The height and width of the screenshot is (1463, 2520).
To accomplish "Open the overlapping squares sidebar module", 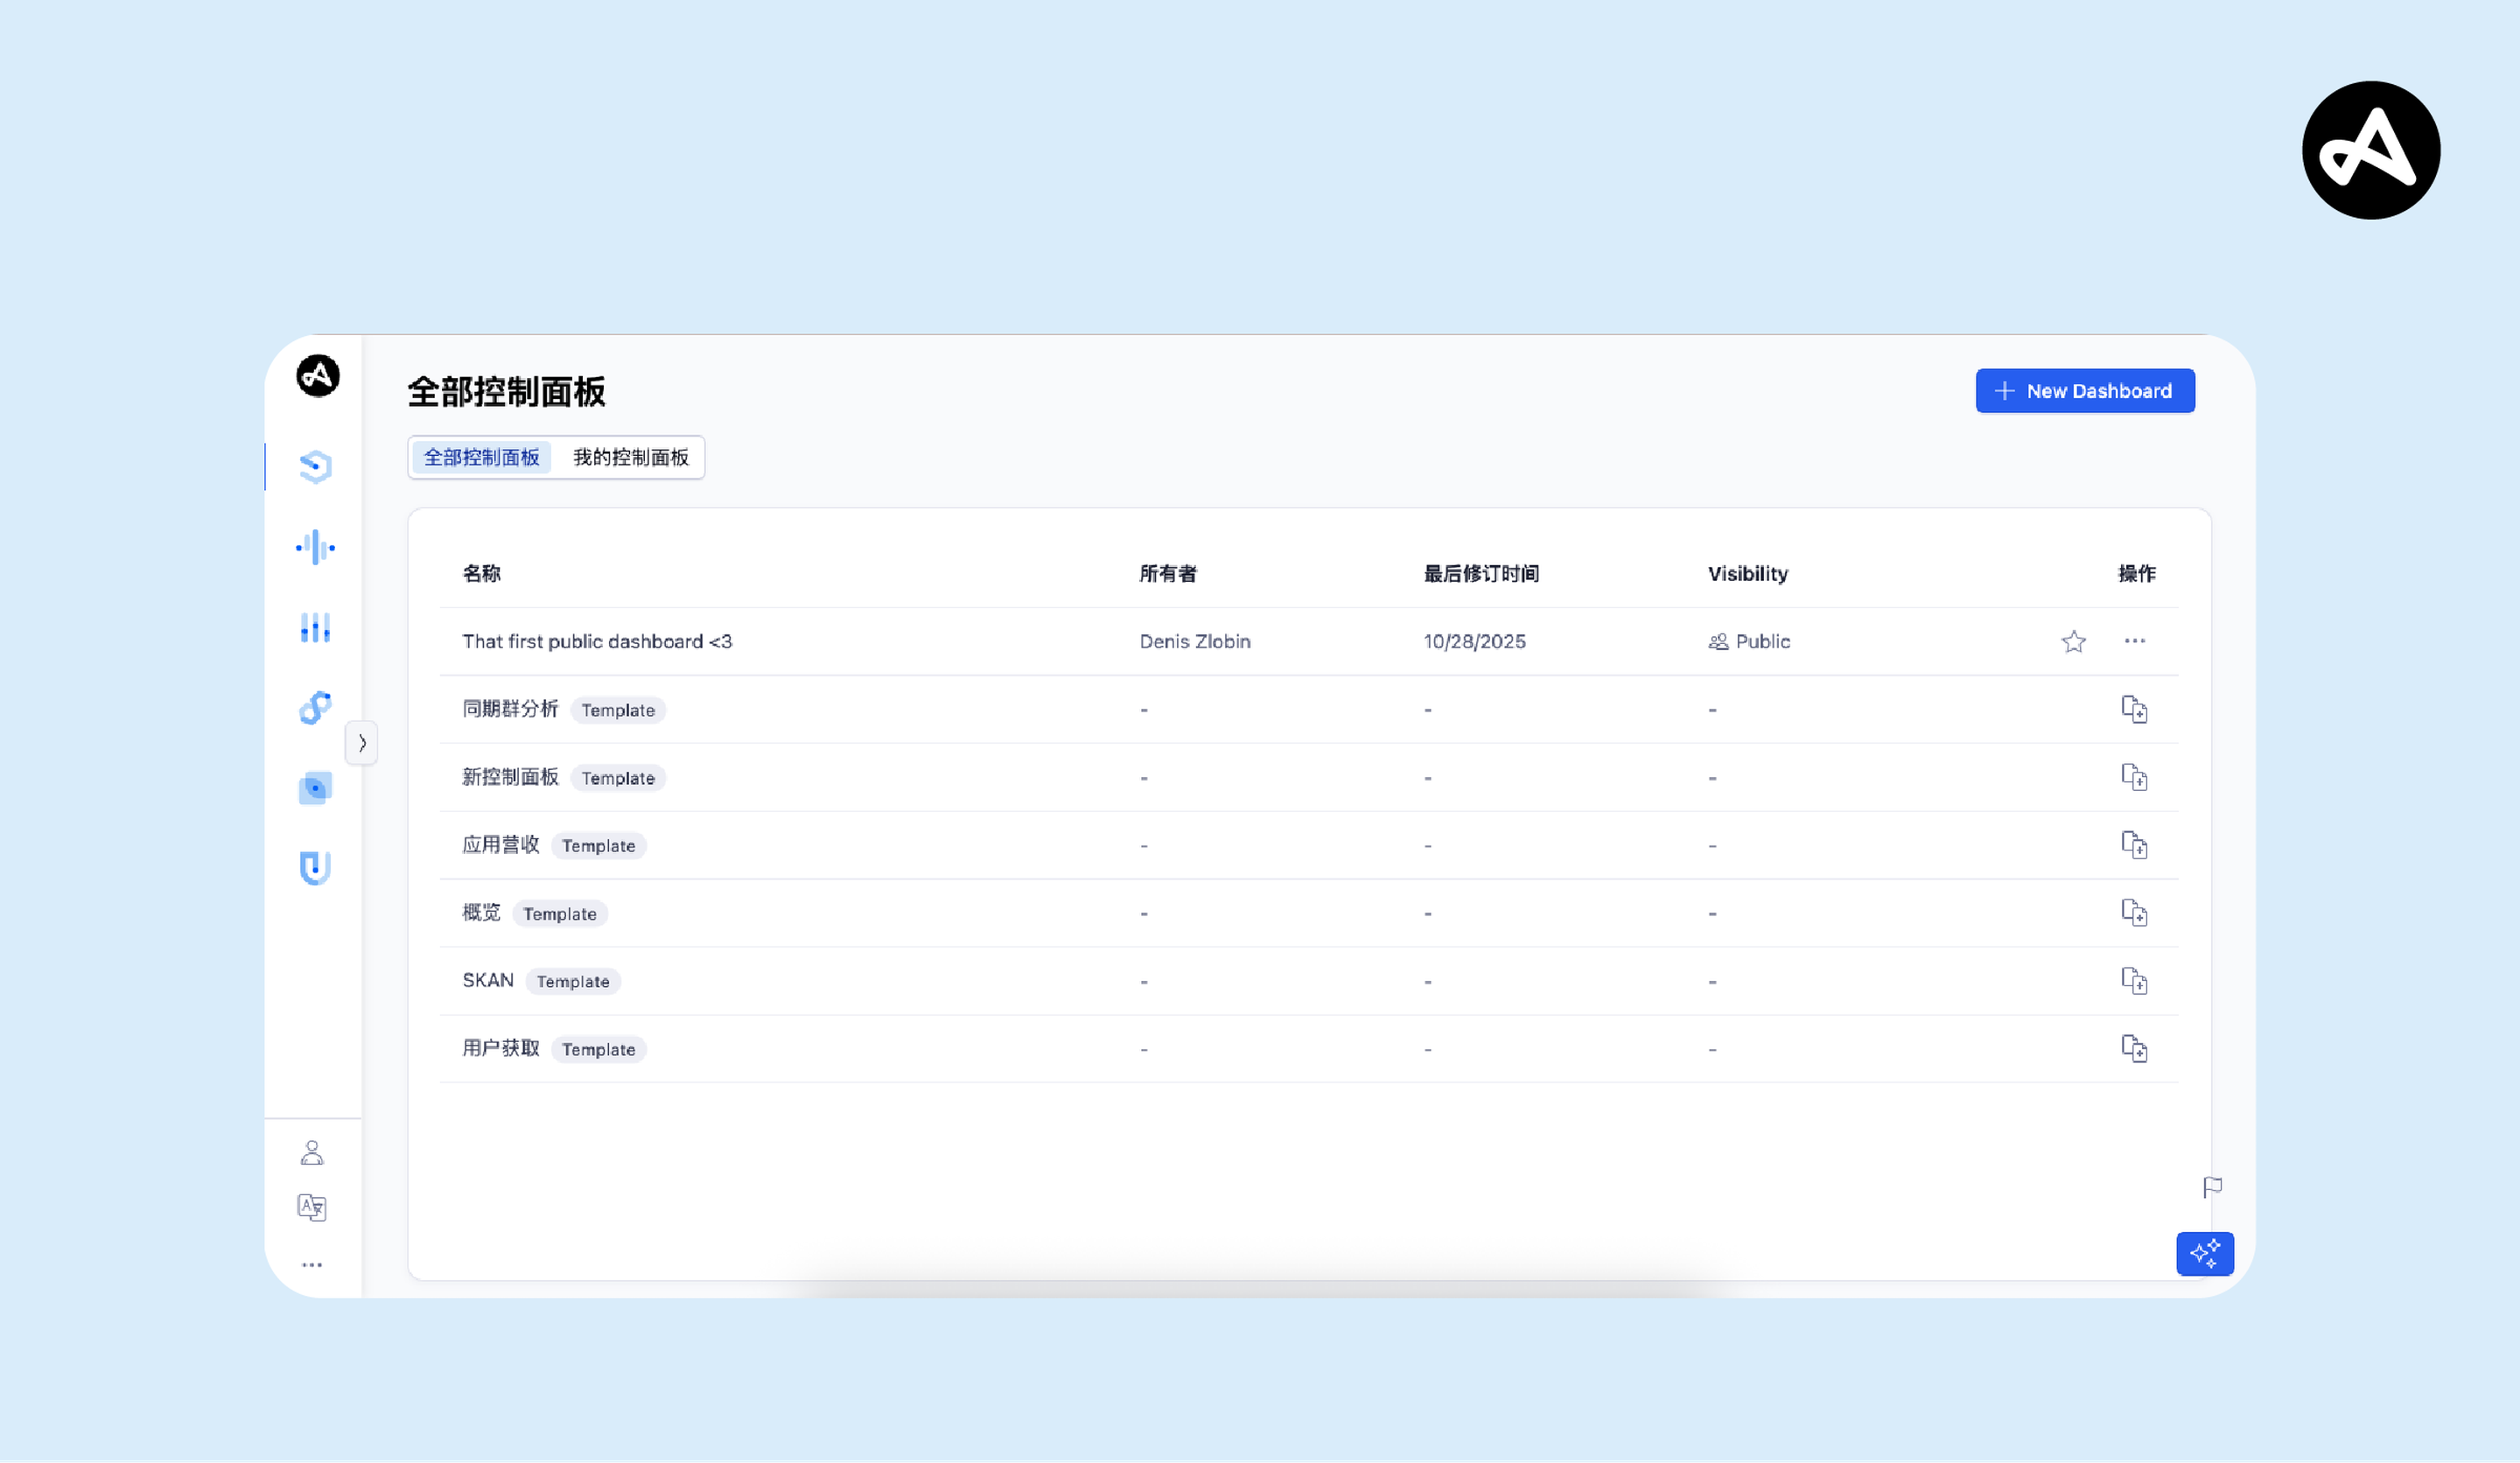I will pos(315,788).
